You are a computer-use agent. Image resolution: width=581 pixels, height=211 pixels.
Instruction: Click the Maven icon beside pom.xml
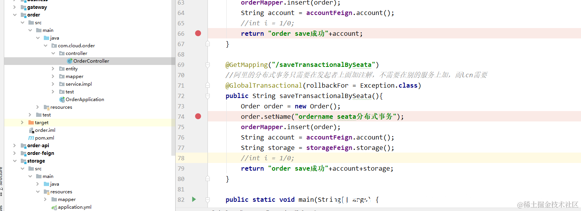tap(31, 138)
